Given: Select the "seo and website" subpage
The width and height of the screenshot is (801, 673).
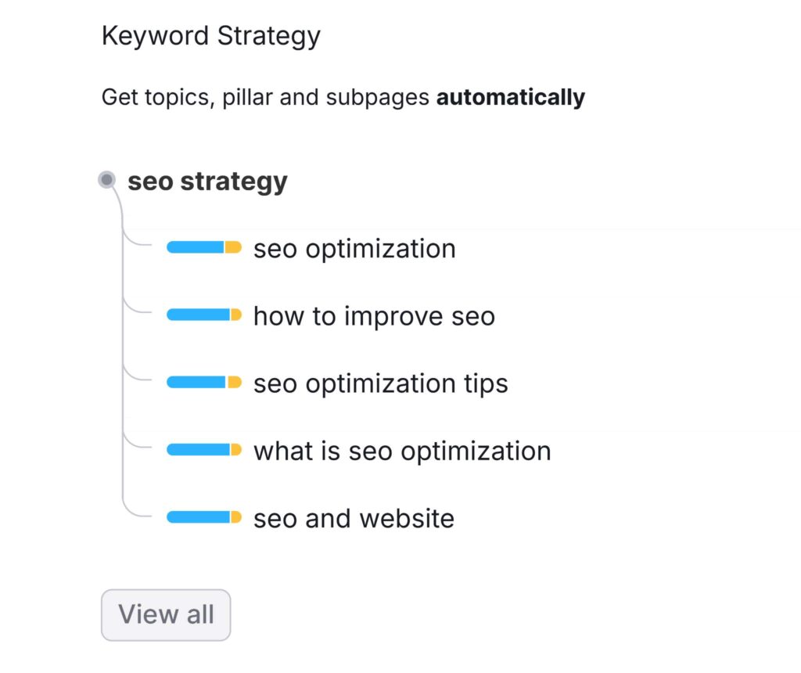Looking at the screenshot, I should coord(354,518).
